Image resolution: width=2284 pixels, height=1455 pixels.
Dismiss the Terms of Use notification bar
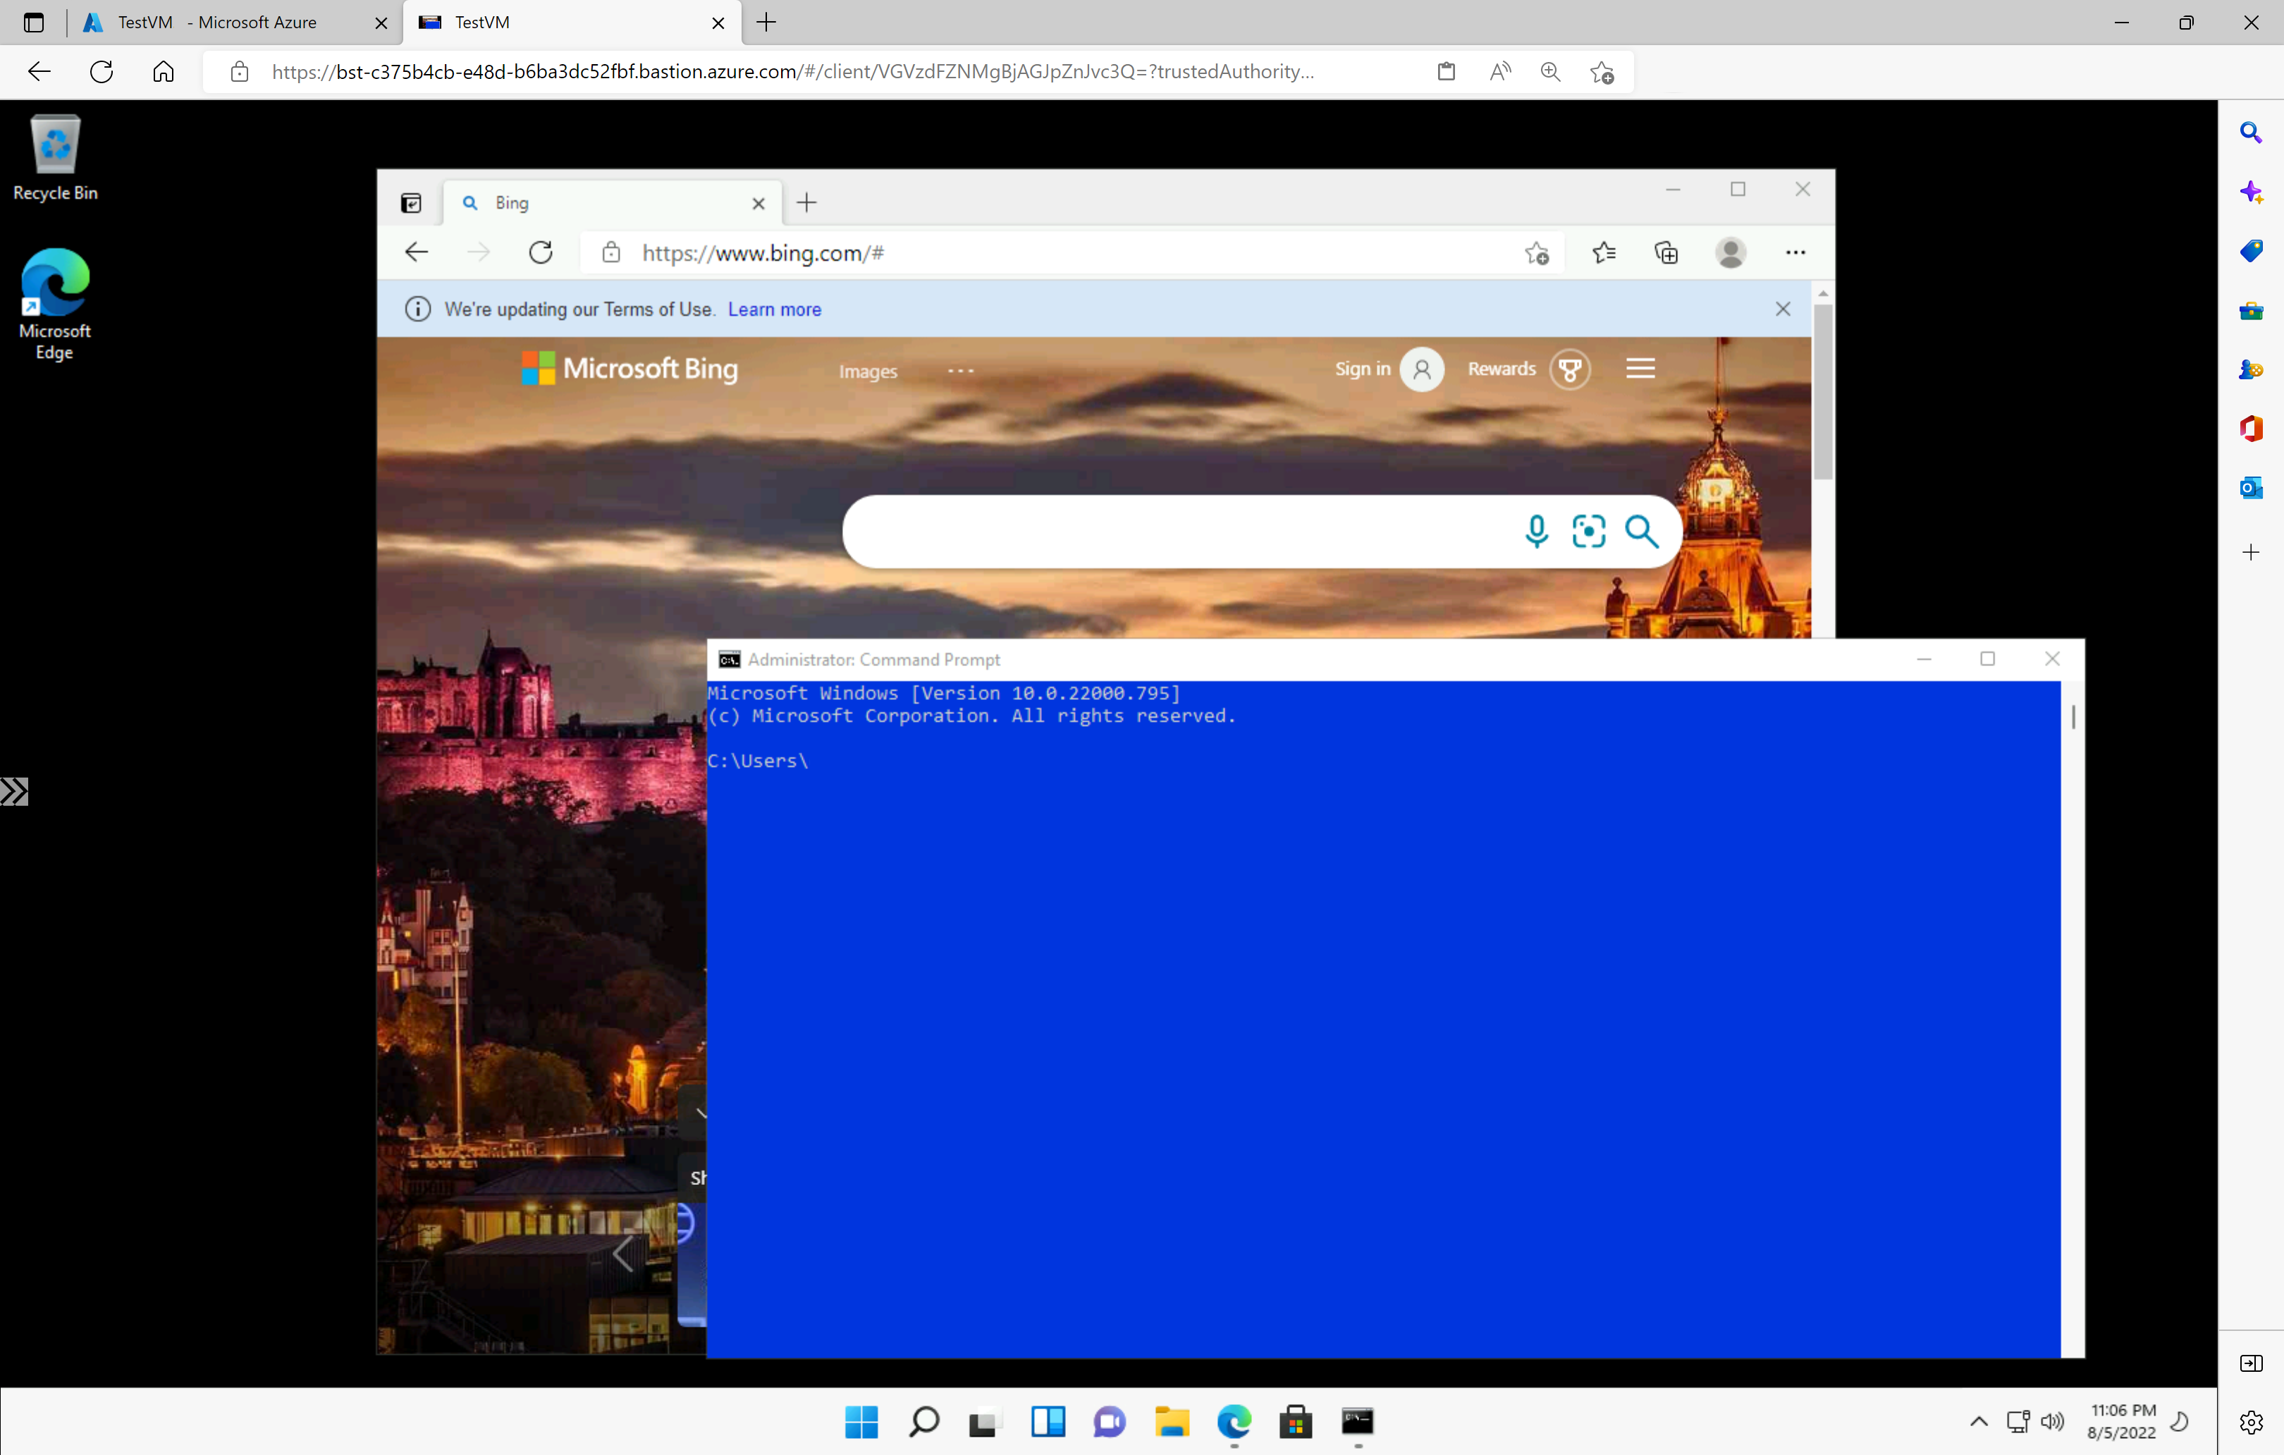[x=1783, y=308]
